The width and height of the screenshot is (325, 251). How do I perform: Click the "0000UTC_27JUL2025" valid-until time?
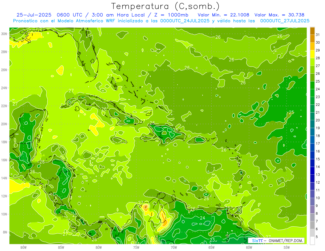click(285, 21)
